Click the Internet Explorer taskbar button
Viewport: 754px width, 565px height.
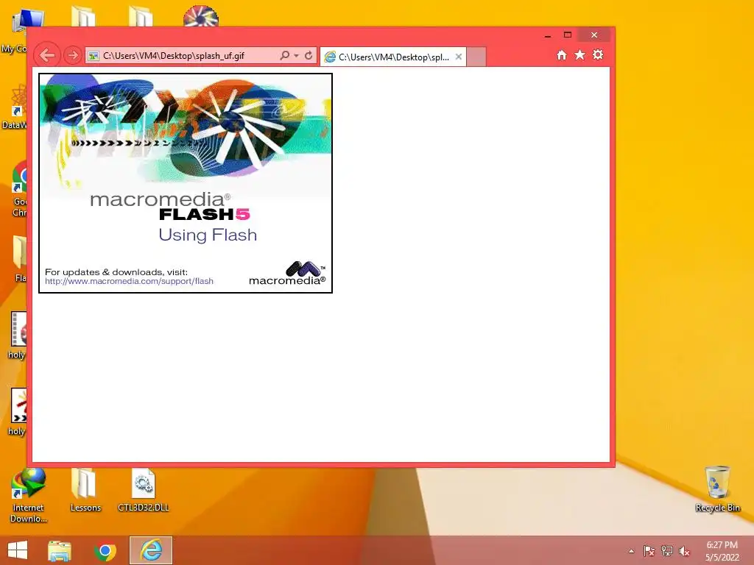click(x=151, y=550)
